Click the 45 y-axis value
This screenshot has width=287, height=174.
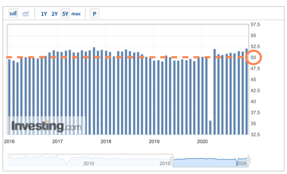click(254, 79)
